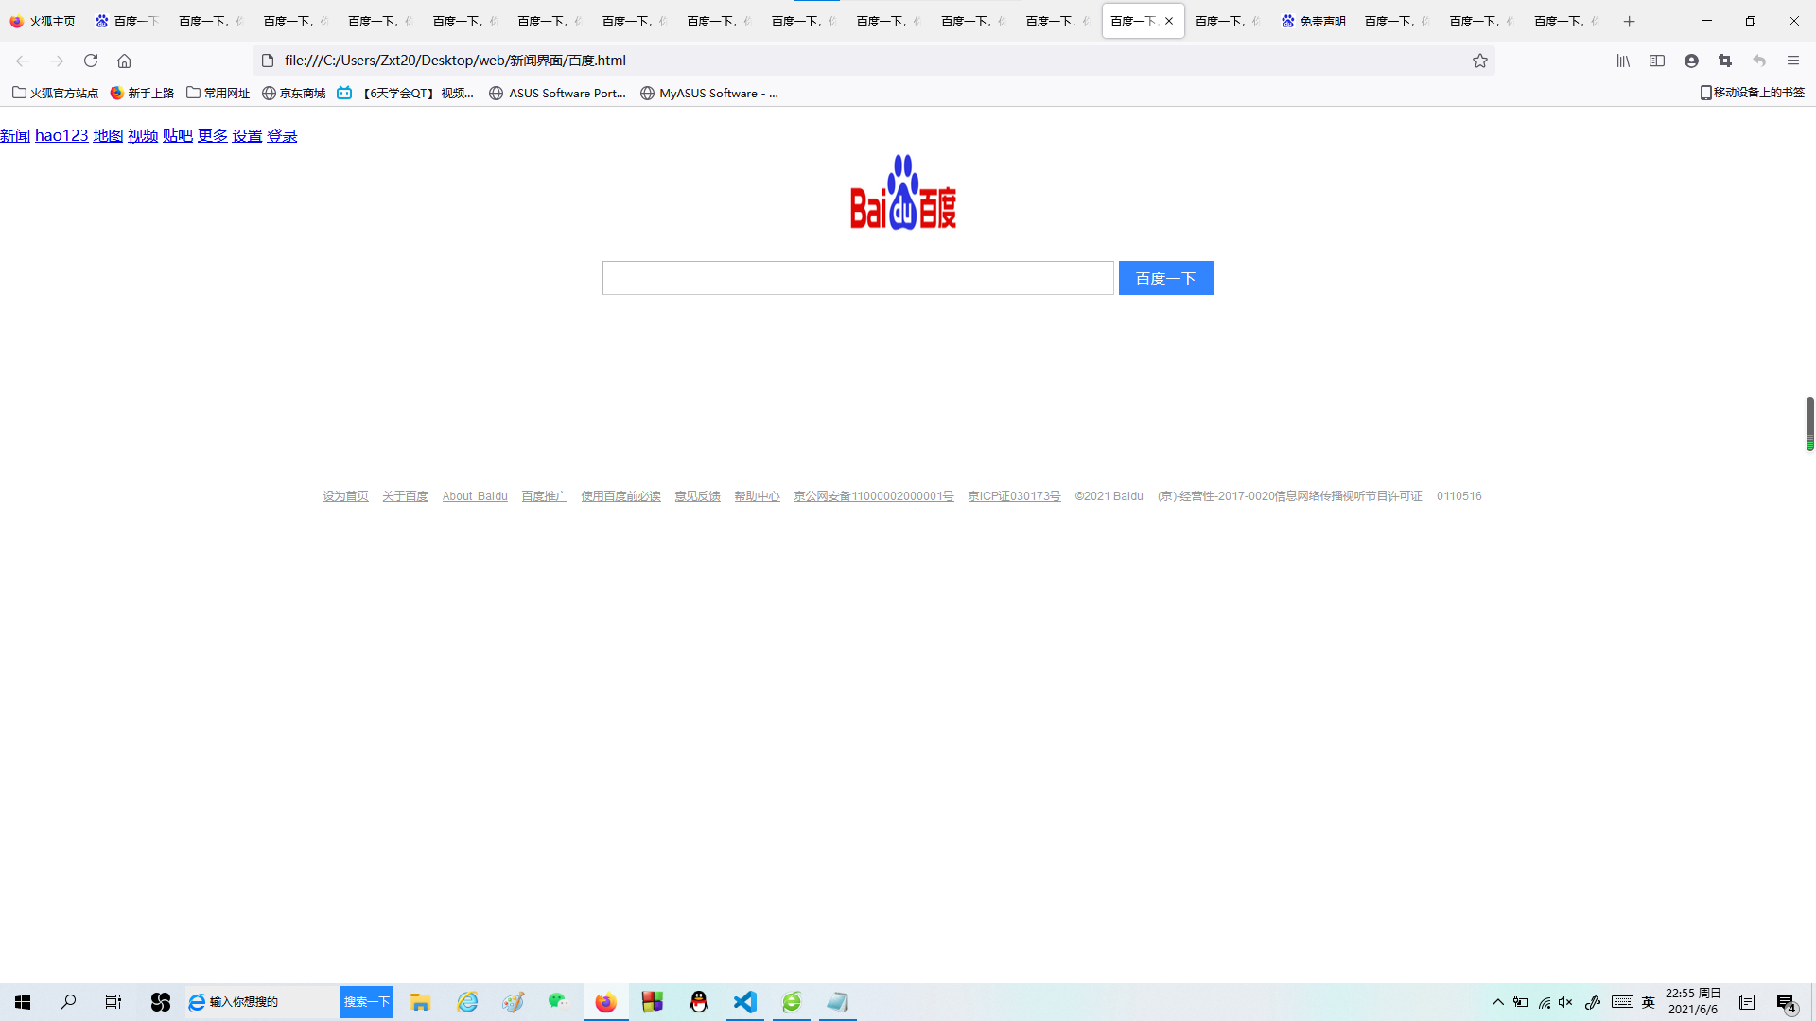Click 关于百度 footer link
The image size is (1816, 1021).
click(x=405, y=496)
